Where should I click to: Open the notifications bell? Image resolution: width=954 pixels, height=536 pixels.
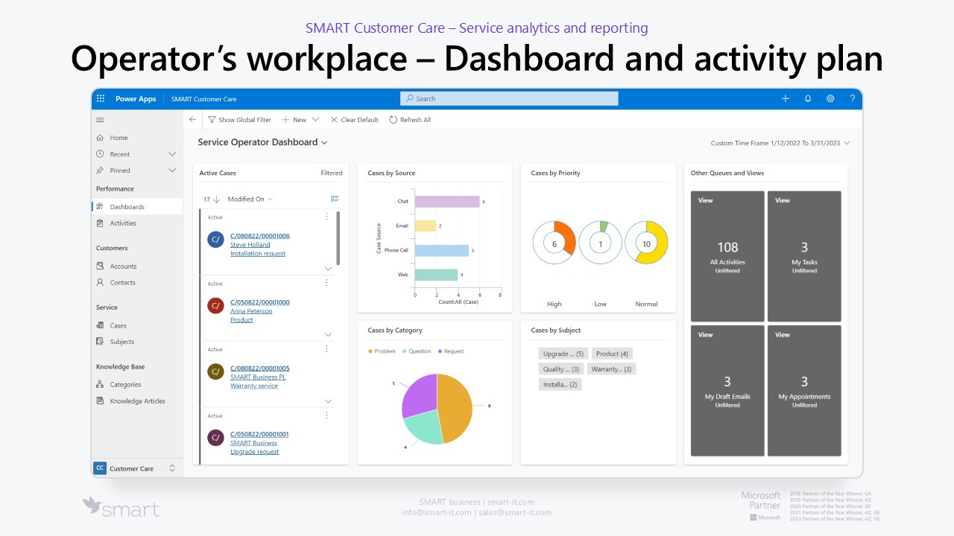tap(808, 98)
